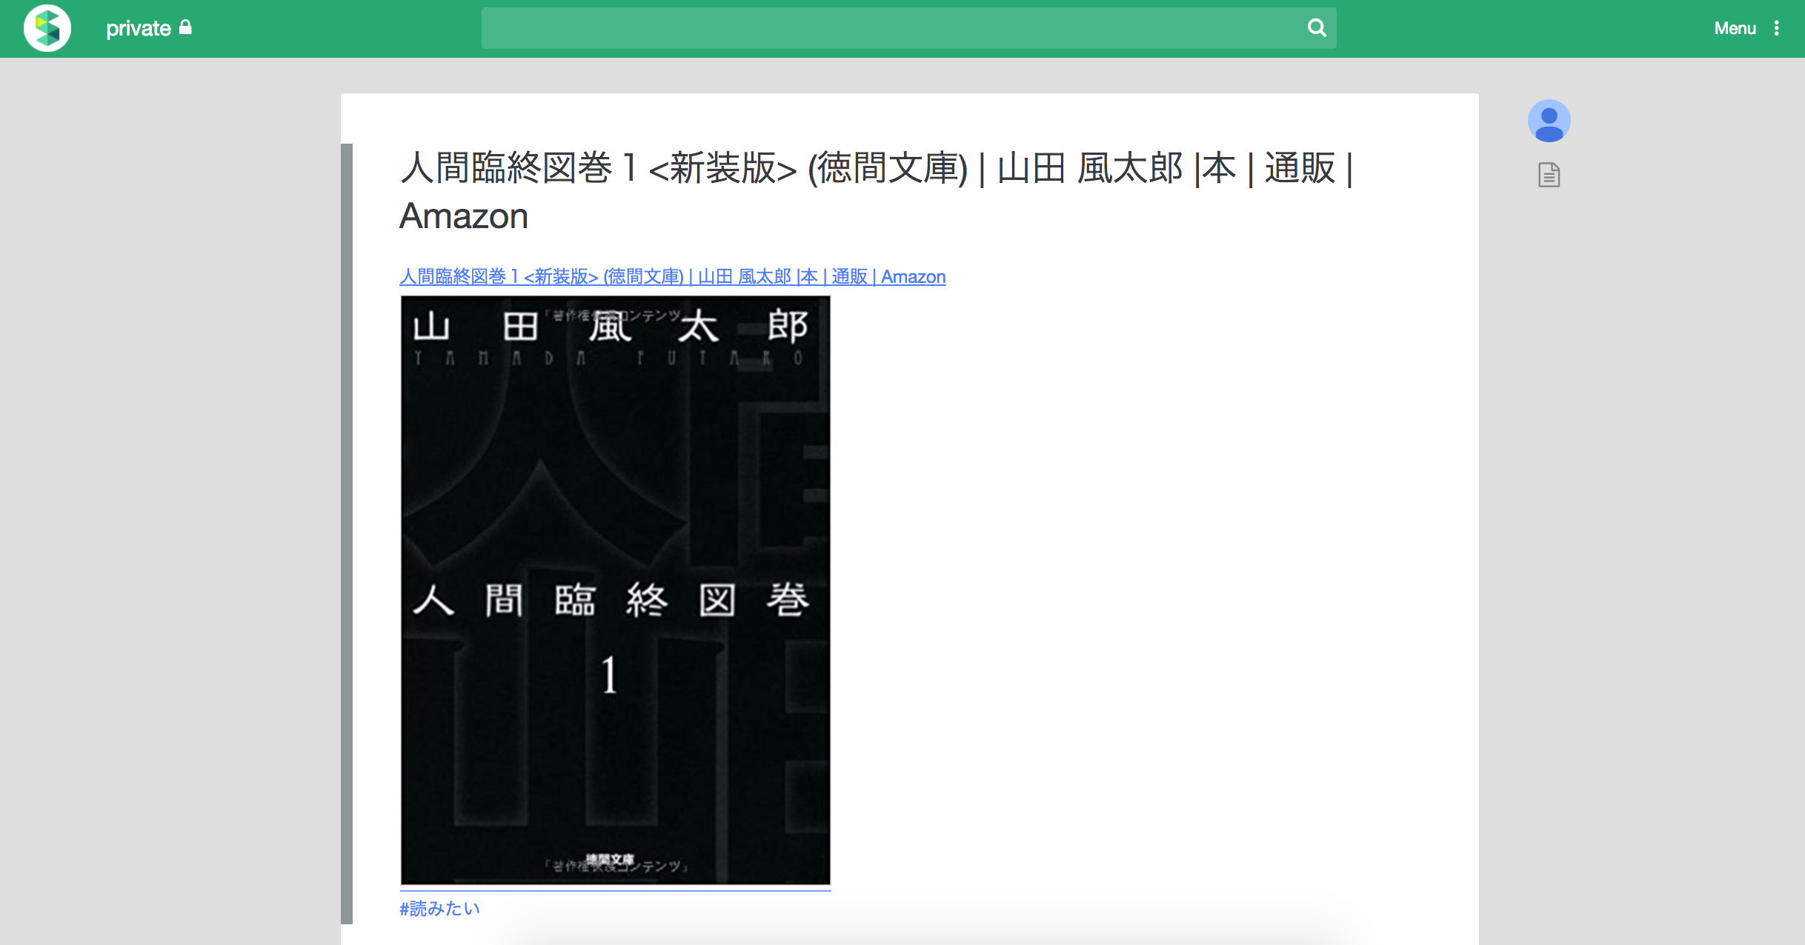Viewport: 1805px width, 945px height.
Task: Open the private project name
Action: coord(138,28)
